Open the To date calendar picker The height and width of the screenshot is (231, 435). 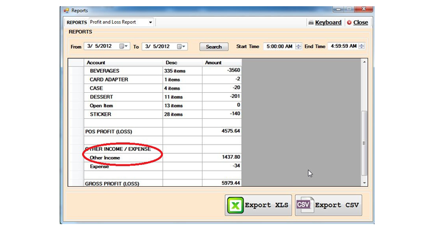coord(181,47)
